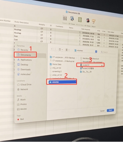The width and height of the screenshot is (123, 142).
Task: Click the Open button
Action: [110, 110]
